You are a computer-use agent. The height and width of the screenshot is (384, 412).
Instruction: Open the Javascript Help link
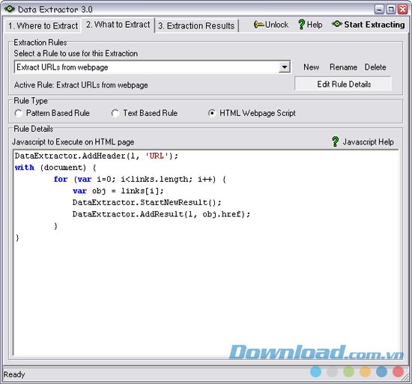click(x=368, y=141)
